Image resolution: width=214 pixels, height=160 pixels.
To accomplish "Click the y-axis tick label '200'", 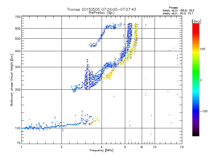I will point(18,90).
